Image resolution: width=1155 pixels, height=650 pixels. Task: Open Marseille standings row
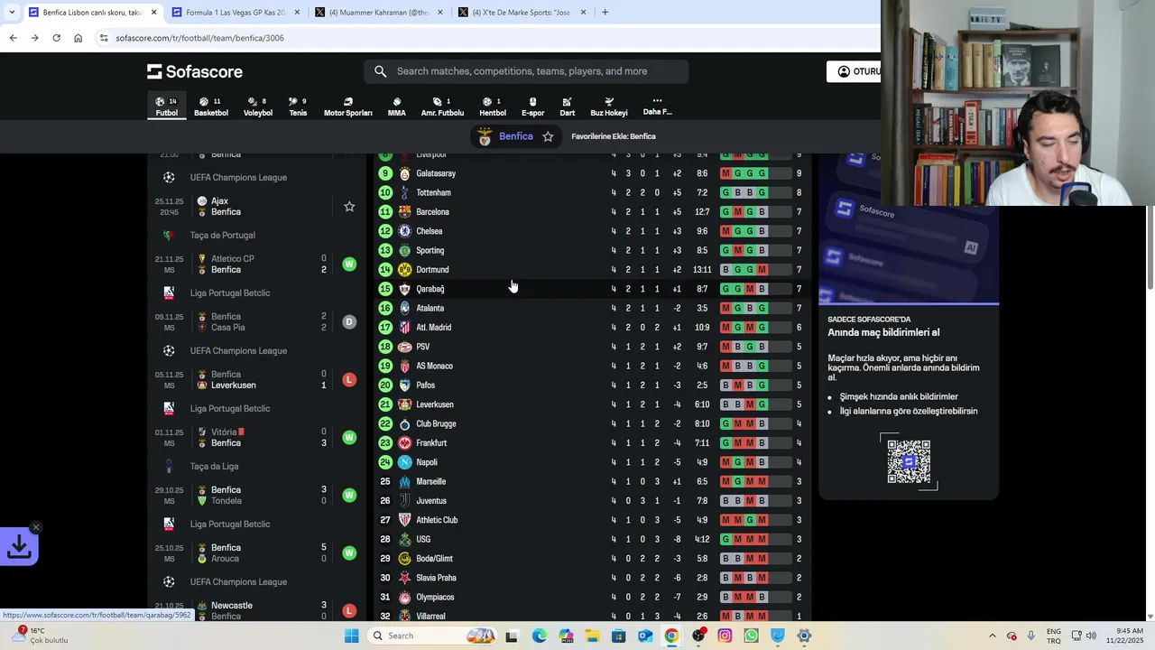click(x=592, y=481)
